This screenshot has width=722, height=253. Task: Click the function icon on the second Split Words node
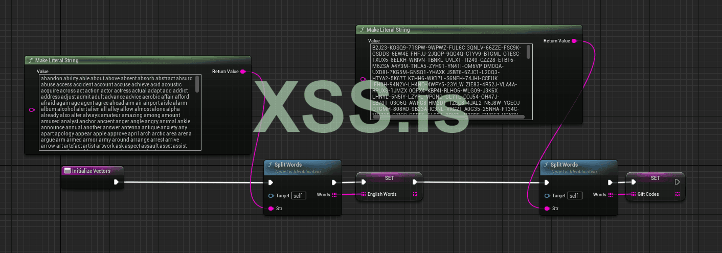coord(546,165)
